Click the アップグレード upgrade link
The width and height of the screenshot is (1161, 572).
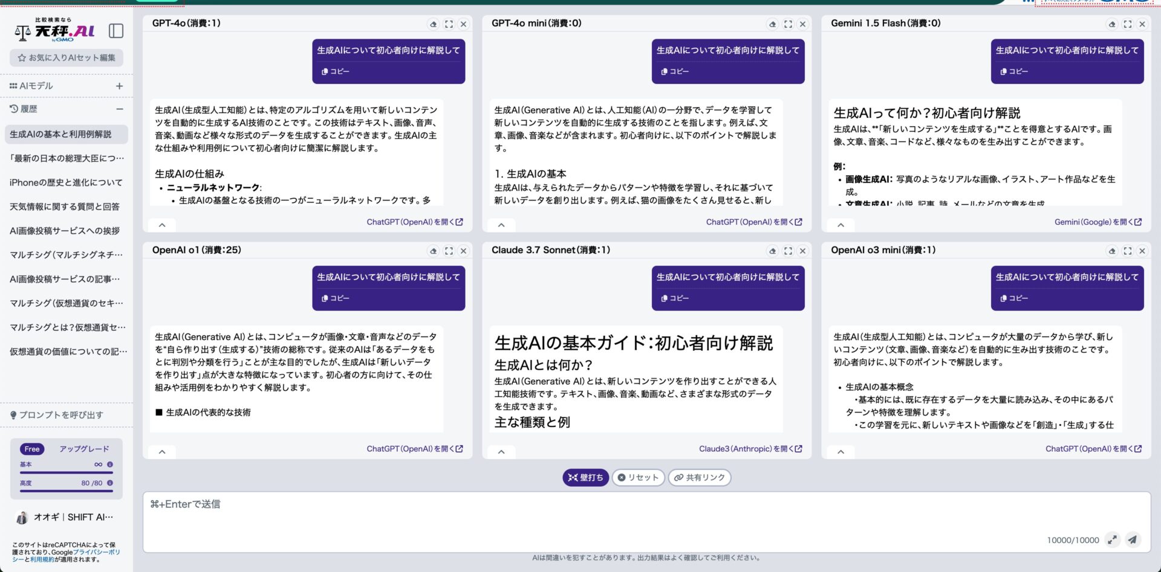point(84,448)
